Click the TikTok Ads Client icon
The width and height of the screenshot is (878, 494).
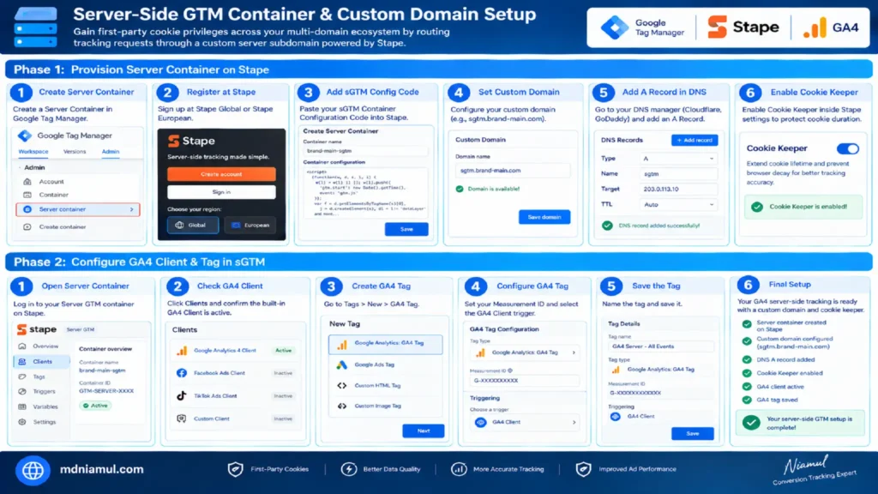click(x=182, y=395)
